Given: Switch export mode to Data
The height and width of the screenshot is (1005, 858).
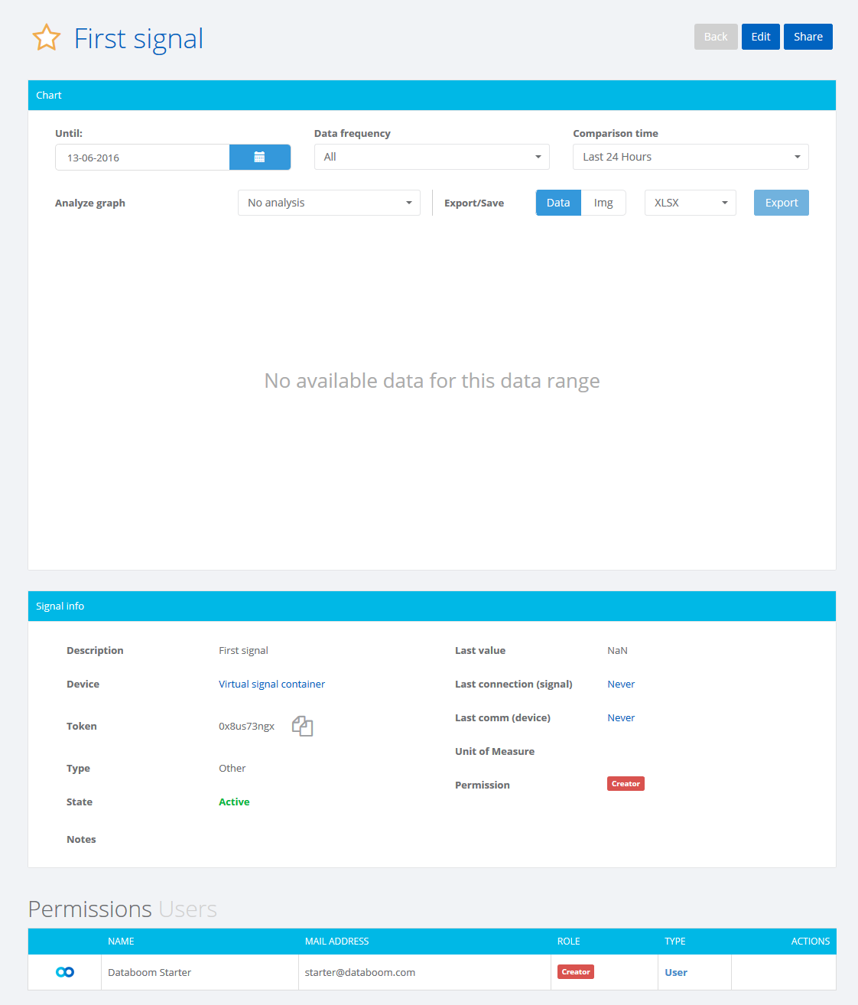Looking at the screenshot, I should [x=558, y=203].
